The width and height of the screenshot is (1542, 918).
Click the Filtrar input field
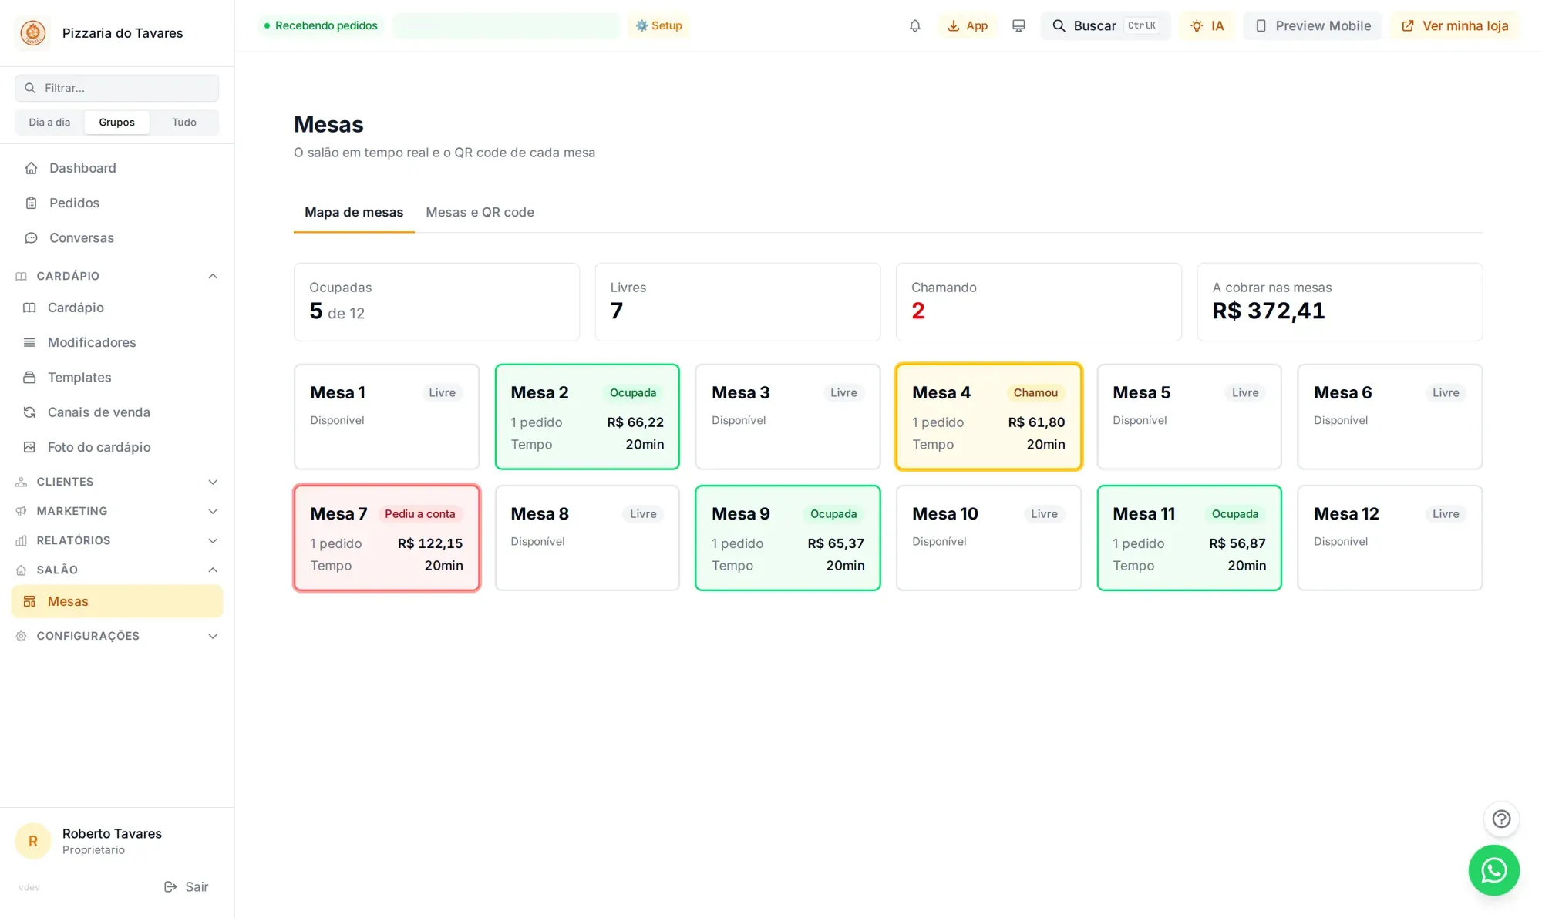click(116, 88)
